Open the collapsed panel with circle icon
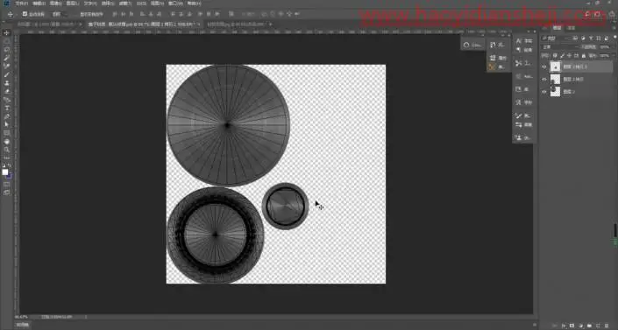This screenshot has width=618, height=330. [466, 45]
